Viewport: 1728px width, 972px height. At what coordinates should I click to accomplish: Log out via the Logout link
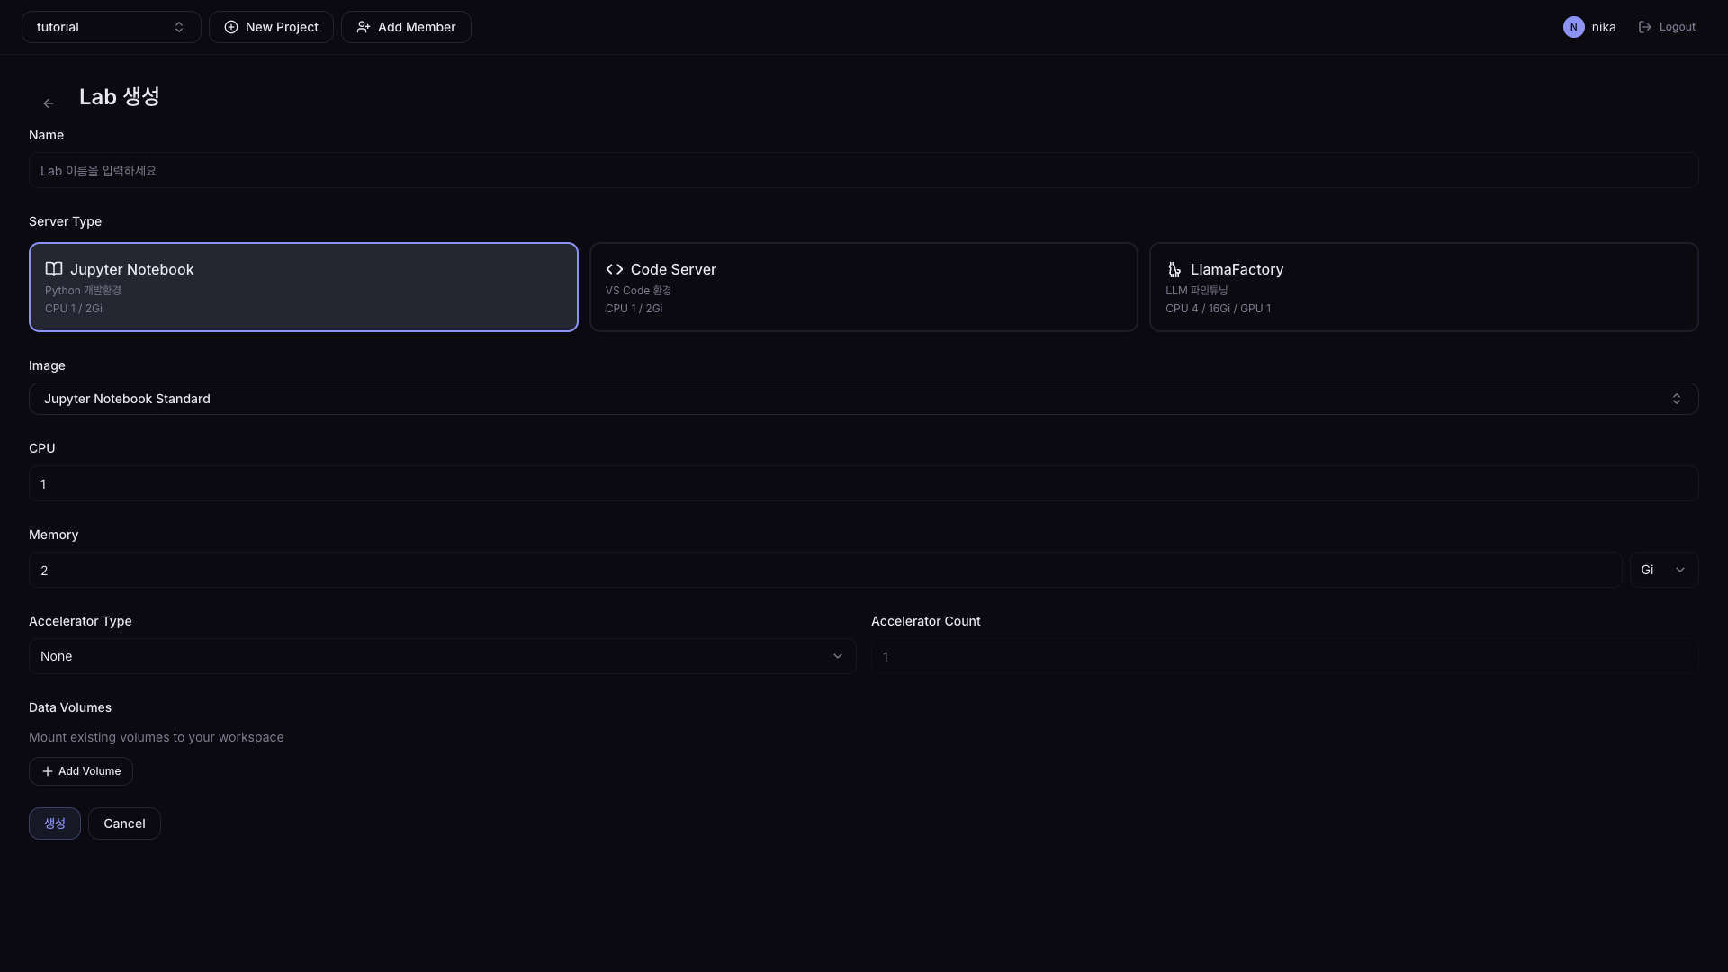tap(1667, 27)
